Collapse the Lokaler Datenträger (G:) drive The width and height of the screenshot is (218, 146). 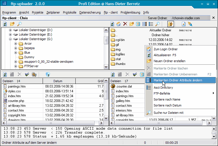(10, 39)
